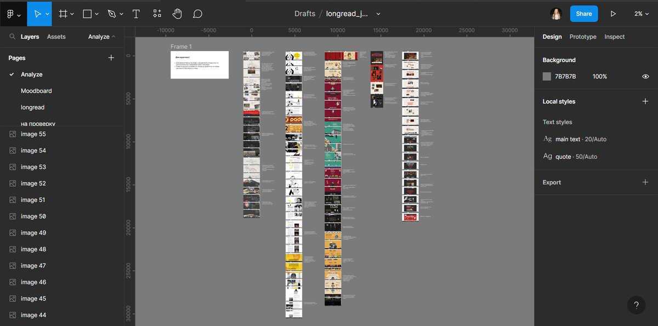The width and height of the screenshot is (658, 326).
Task: Switch to the Layers tab
Action: point(30,37)
